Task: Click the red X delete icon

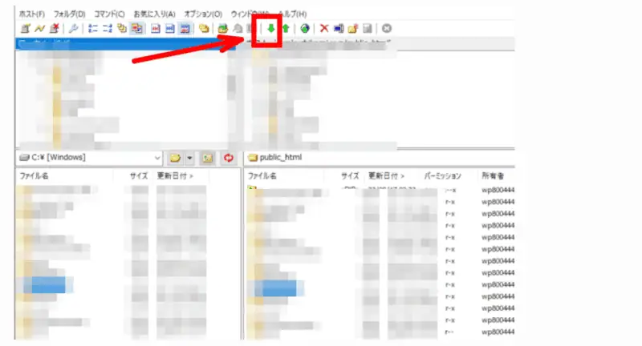Action: pyautogui.click(x=324, y=29)
